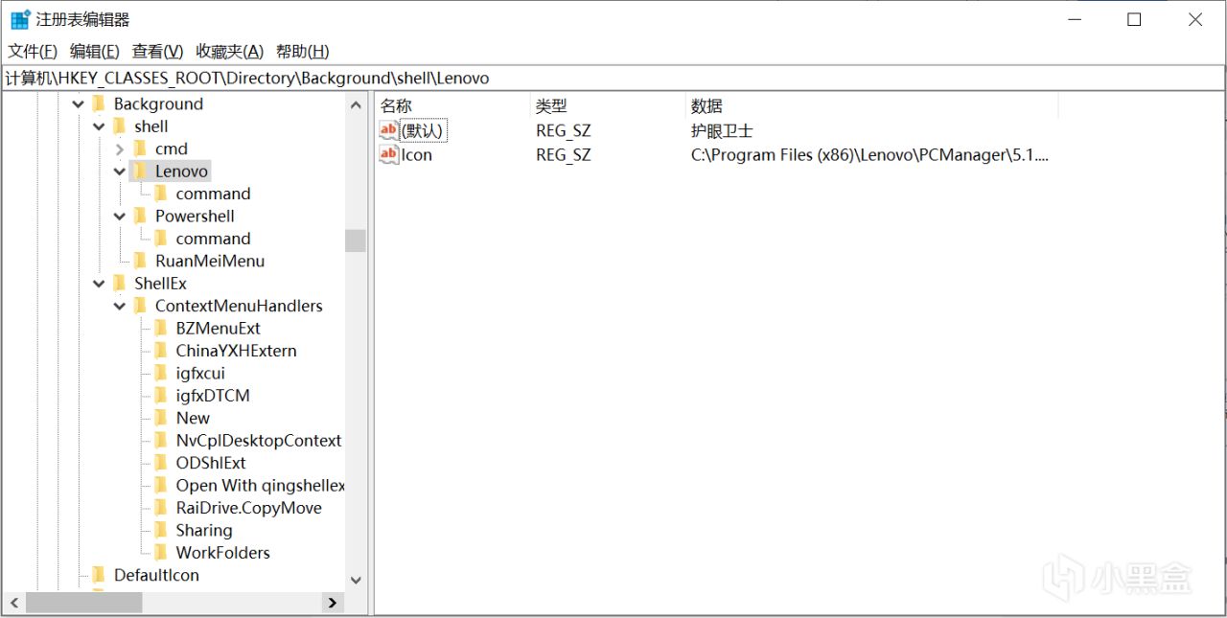
Task: Open the 帮助(H) menu
Action: point(302,52)
